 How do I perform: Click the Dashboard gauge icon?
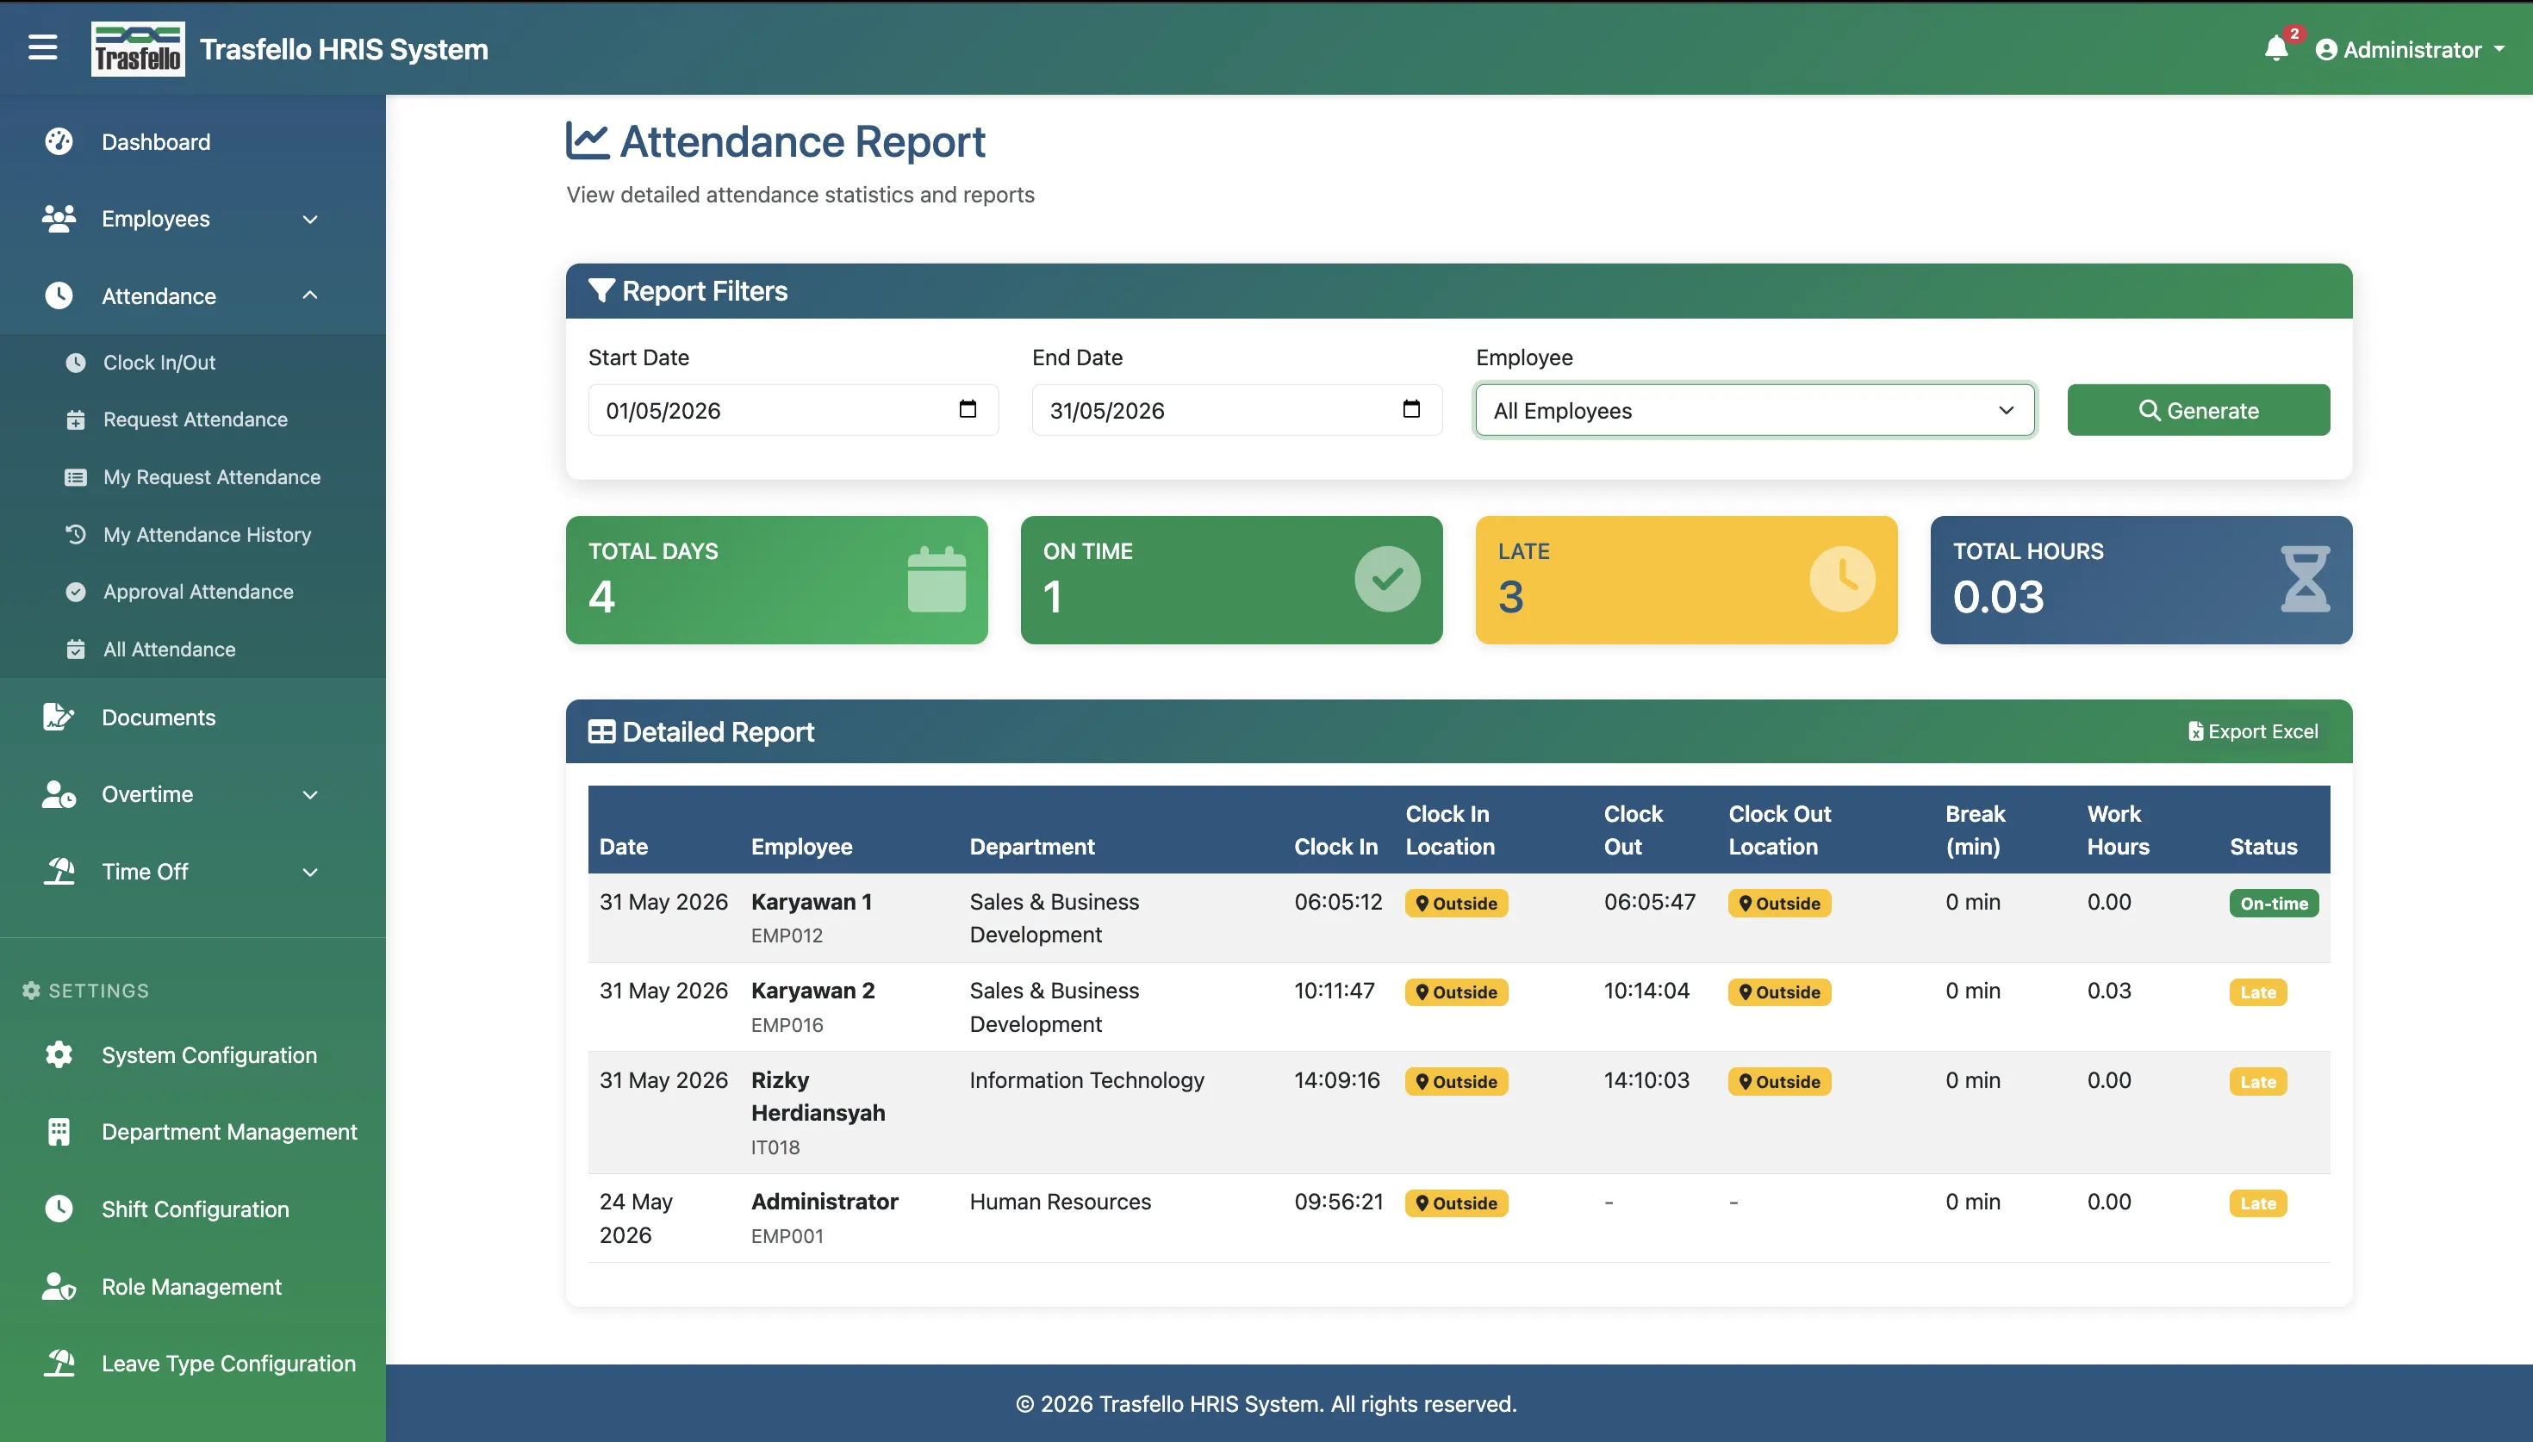[x=59, y=141]
